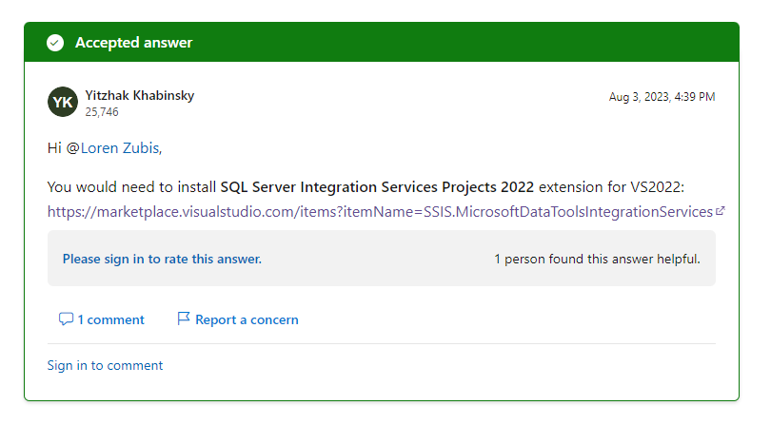Click the white checkmark icon in green header

pyautogui.click(x=55, y=43)
